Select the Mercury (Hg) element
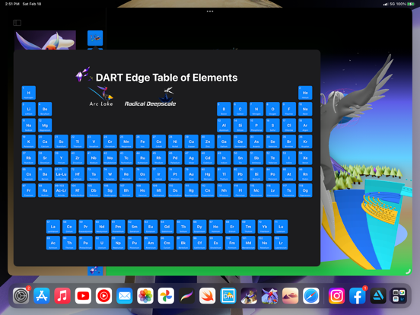420x315 pixels. (x=208, y=174)
